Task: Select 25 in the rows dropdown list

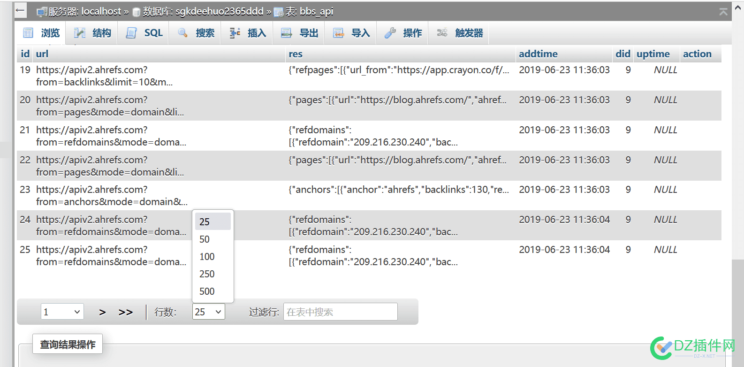Action: pyautogui.click(x=213, y=222)
